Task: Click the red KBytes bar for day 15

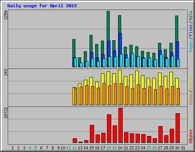Action: click(x=92, y=134)
